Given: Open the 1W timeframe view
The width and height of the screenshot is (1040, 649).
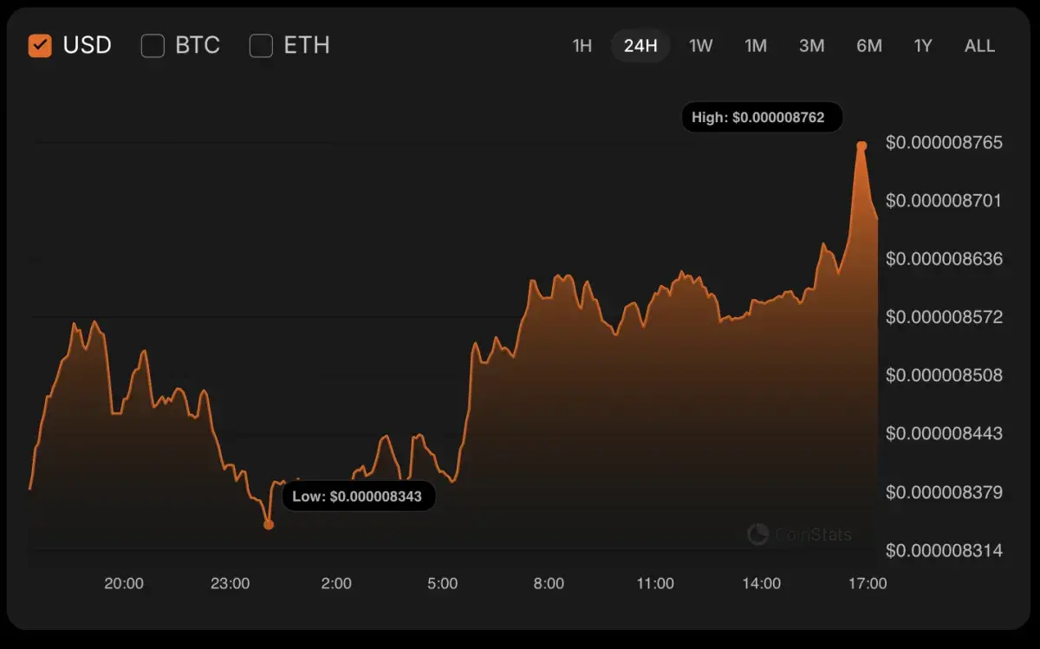Looking at the screenshot, I should [699, 46].
